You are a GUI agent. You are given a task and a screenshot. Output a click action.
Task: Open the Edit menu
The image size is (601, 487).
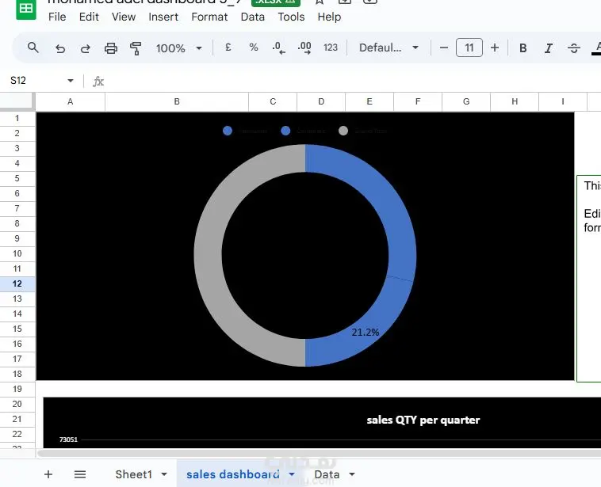click(89, 17)
